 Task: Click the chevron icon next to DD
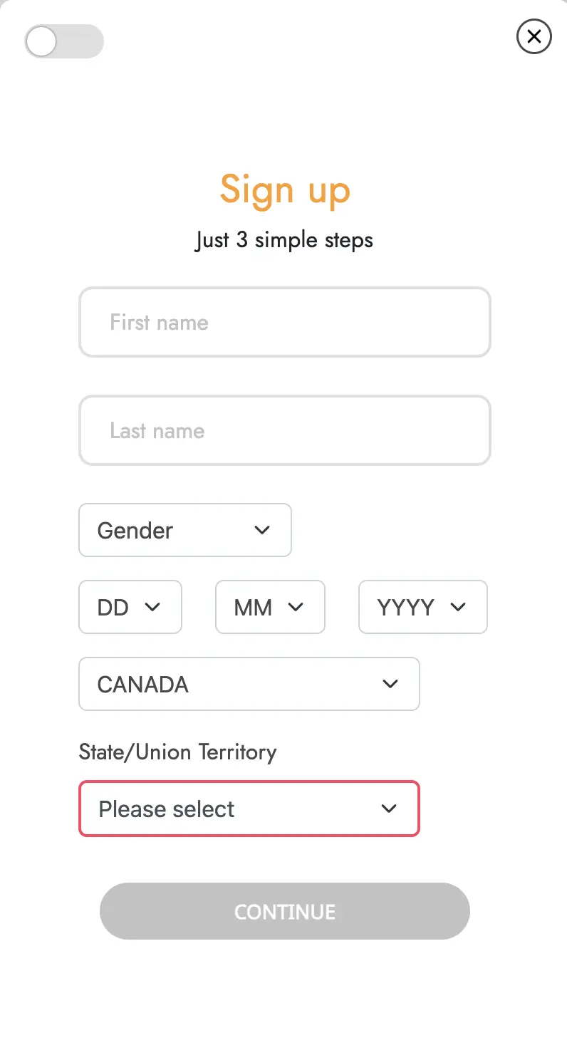tap(152, 607)
